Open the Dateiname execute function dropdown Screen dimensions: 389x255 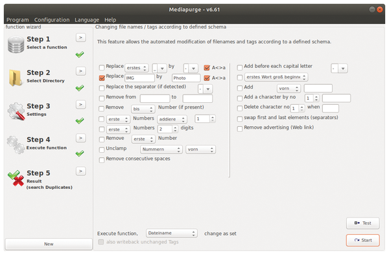pyautogui.click(x=172, y=233)
